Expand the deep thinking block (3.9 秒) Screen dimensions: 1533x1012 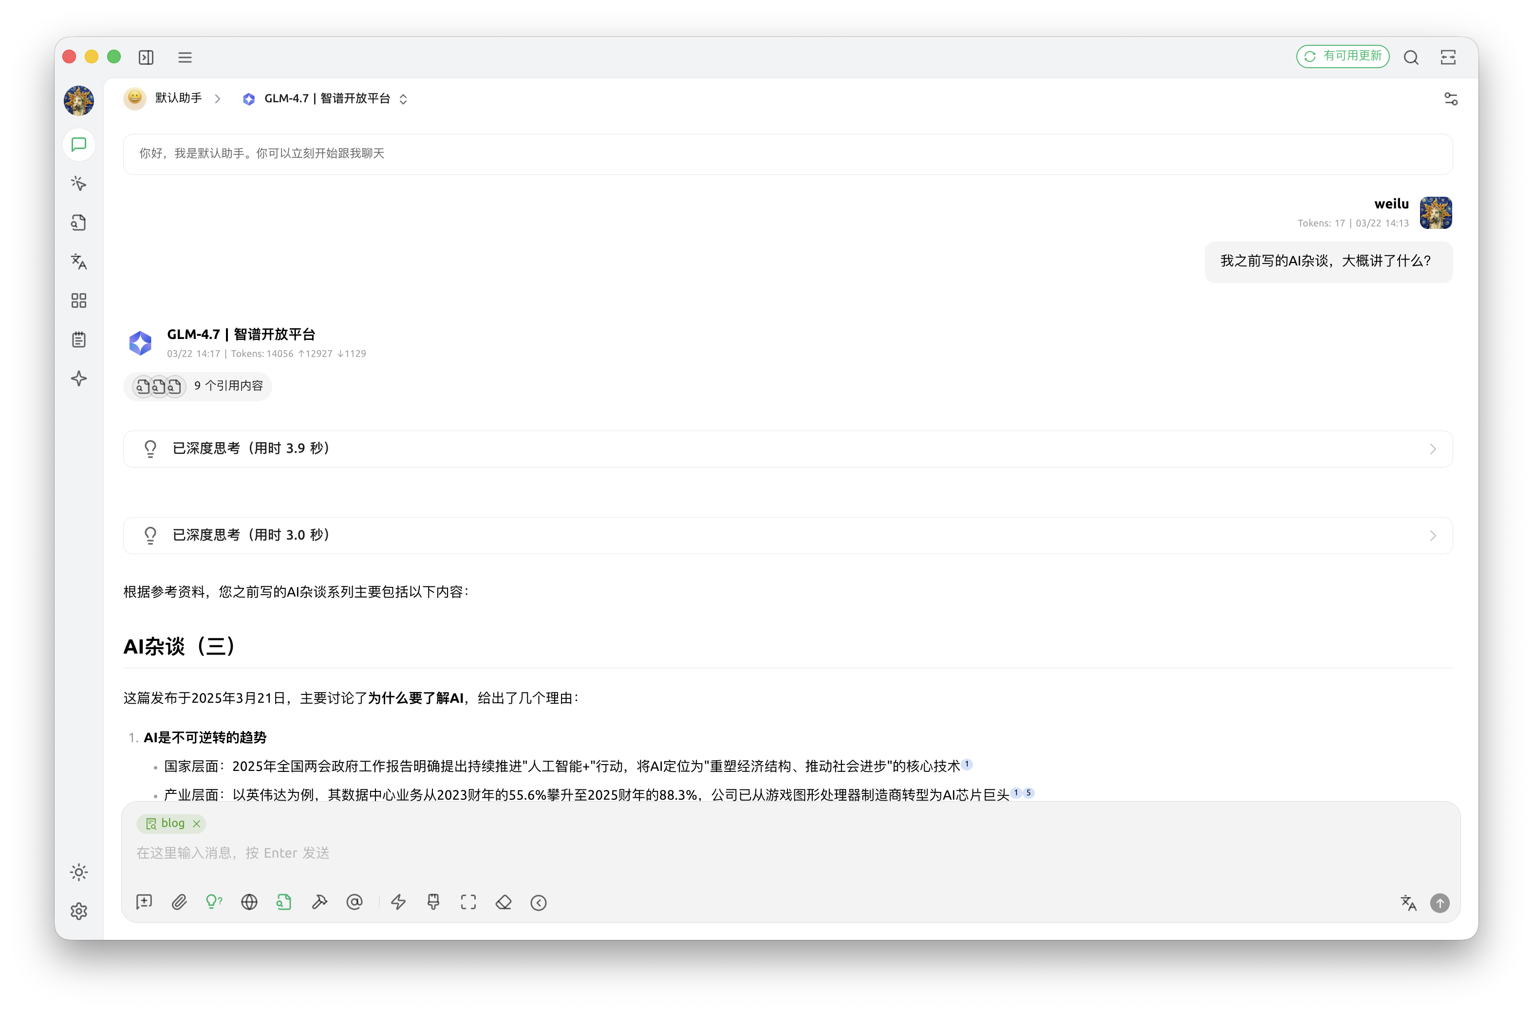click(x=788, y=449)
